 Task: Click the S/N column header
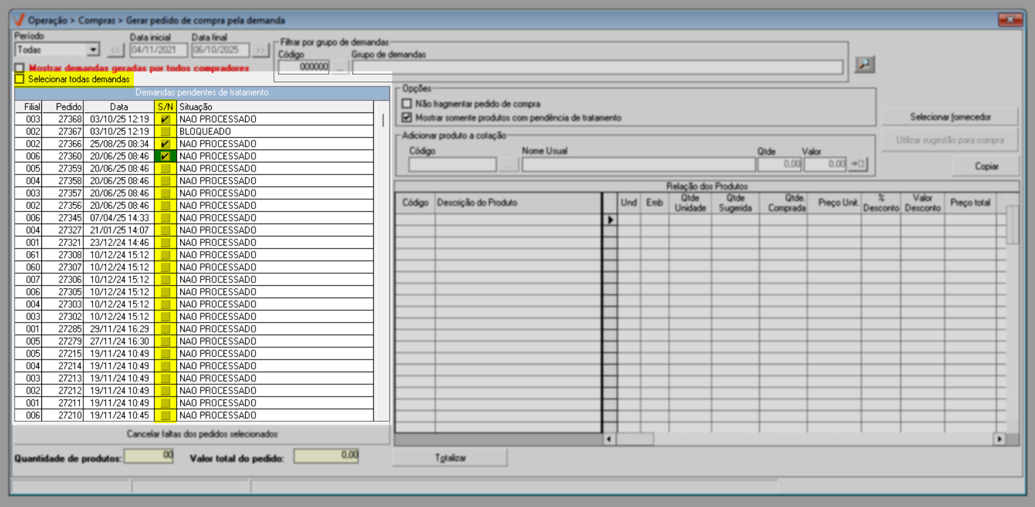(165, 107)
